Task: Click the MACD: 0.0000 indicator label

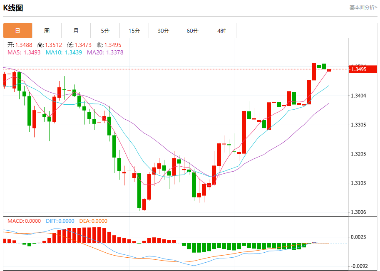Action: click(x=24, y=221)
